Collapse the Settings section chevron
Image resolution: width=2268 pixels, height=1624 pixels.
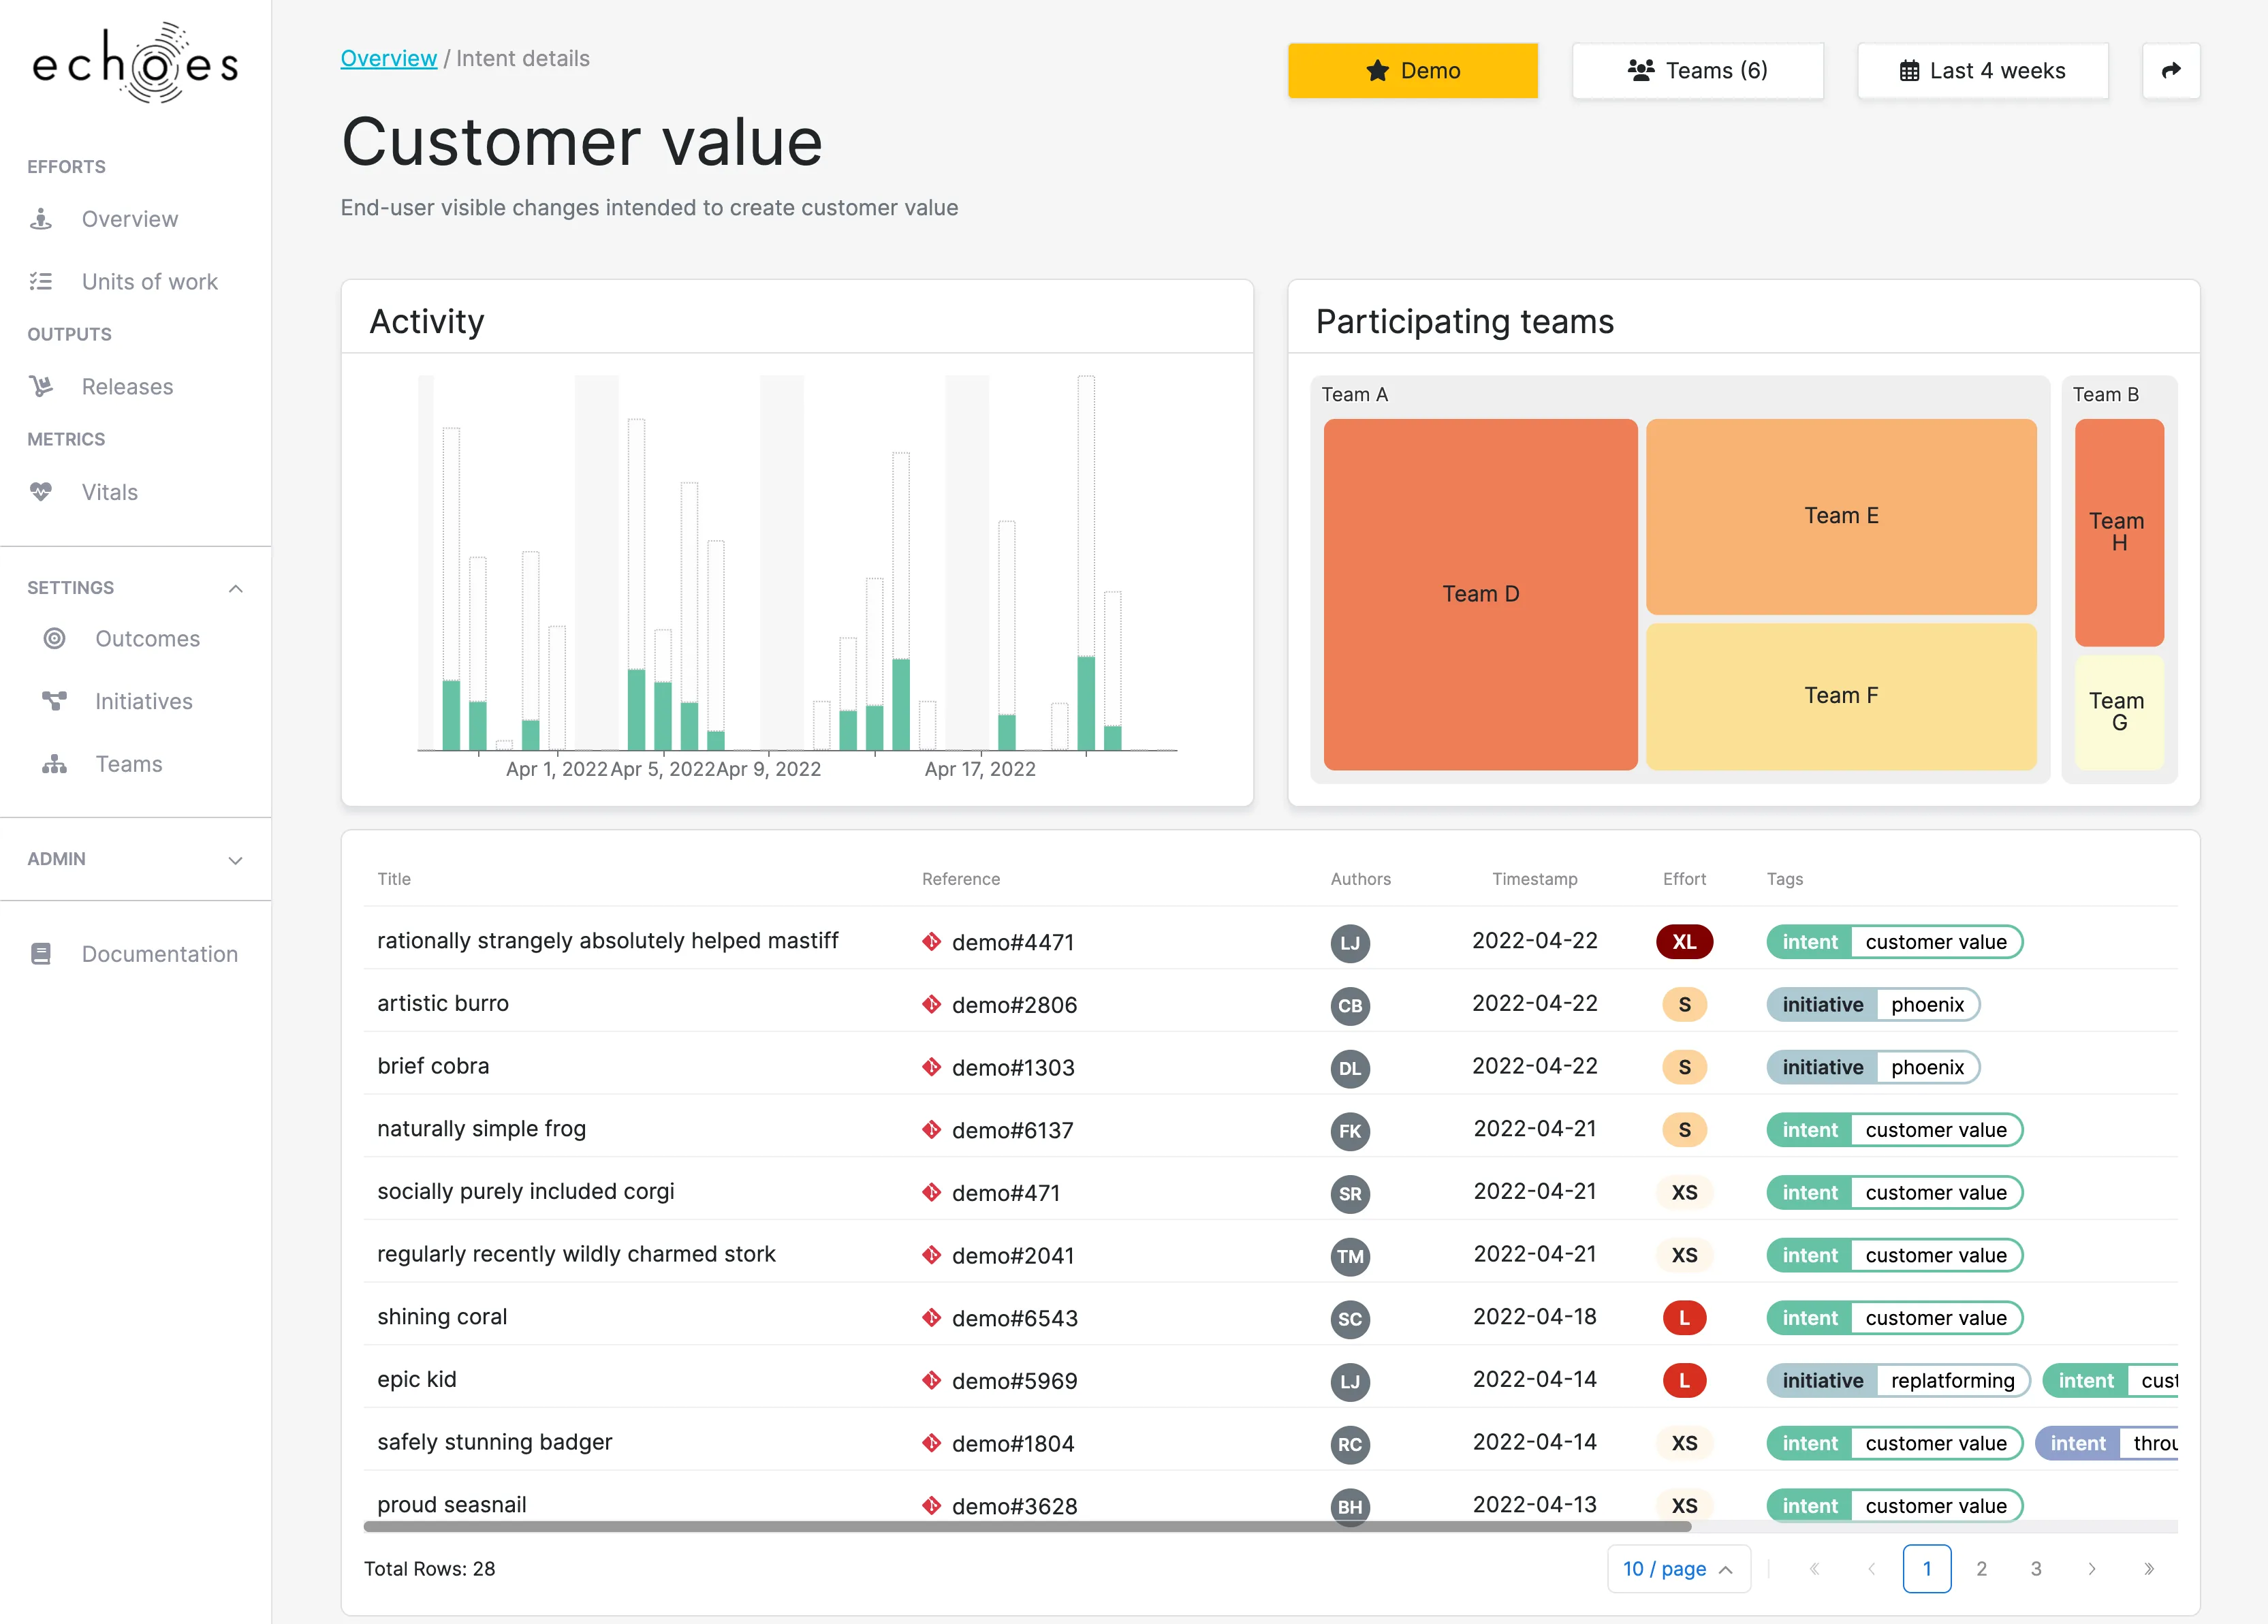click(x=236, y=588)
